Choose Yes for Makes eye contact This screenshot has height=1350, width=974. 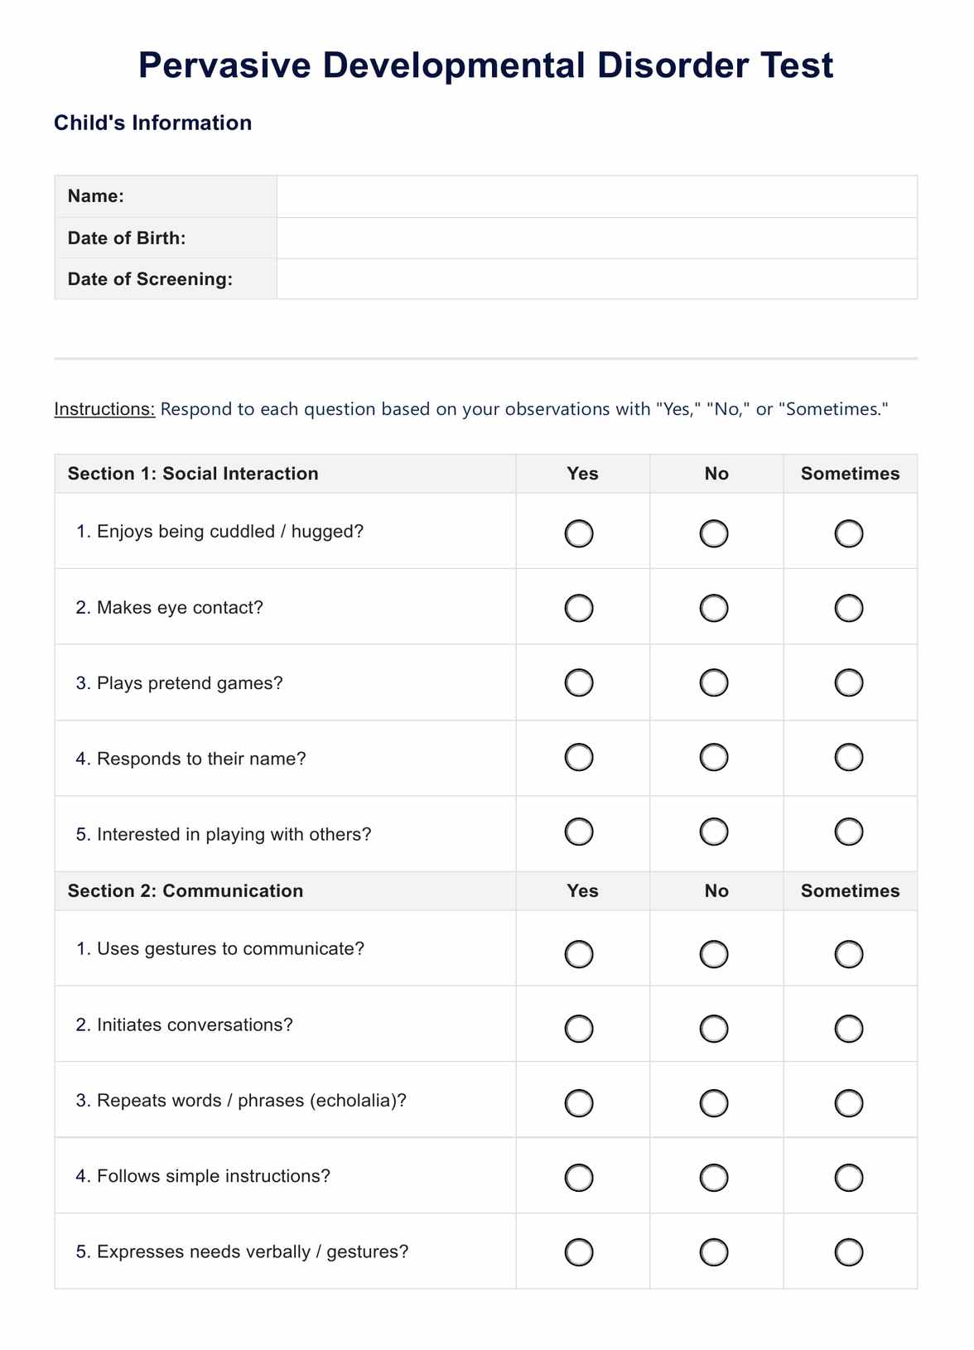(x=579, y=608)
